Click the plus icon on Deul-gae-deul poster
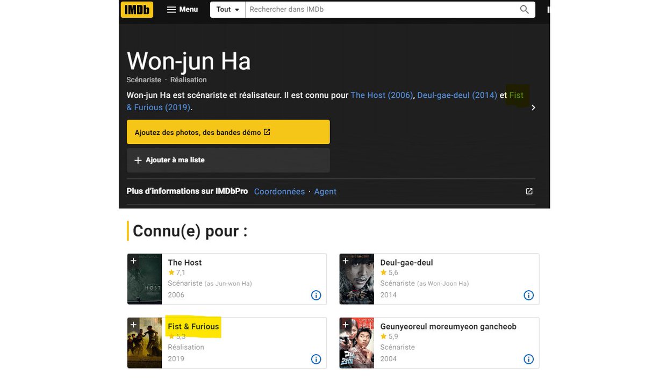 tap(346, 261)
